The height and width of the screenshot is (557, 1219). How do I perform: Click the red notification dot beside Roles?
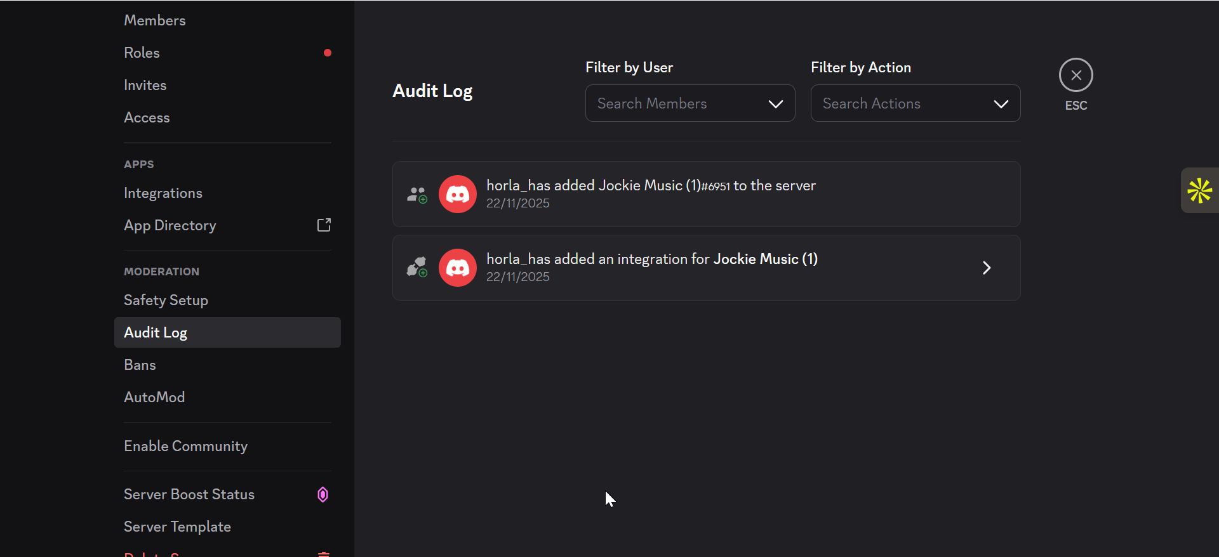pos(328,53)
